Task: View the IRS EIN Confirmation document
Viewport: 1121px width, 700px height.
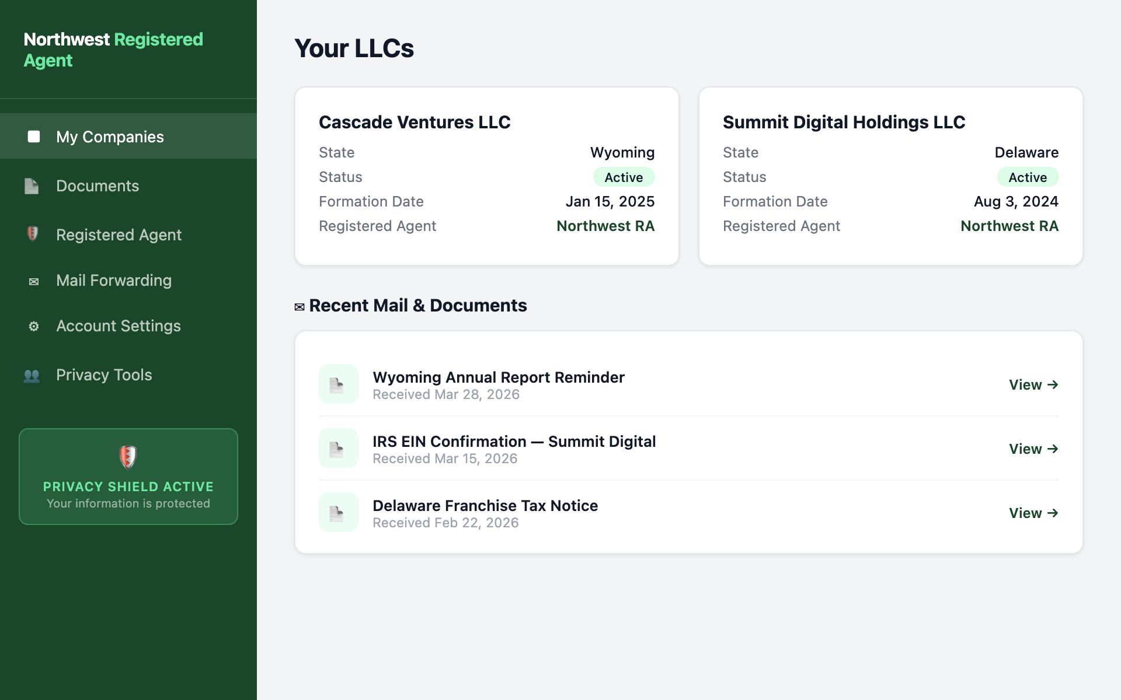Action: (1033, 449)
